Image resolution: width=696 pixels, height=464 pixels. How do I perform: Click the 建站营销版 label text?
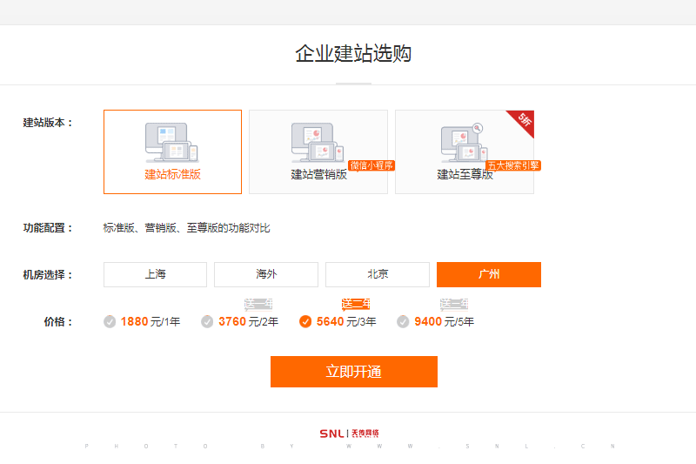click(318, 174)
